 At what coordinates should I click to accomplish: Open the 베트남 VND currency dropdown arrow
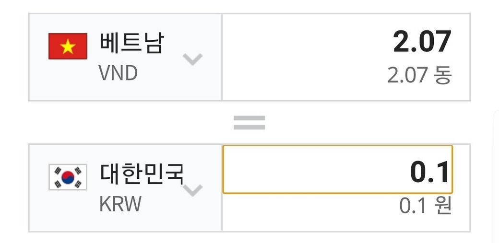(193, 59)
